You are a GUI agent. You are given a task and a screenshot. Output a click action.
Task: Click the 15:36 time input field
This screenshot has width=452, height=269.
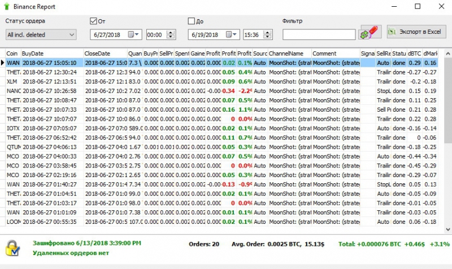pos(253,34)
